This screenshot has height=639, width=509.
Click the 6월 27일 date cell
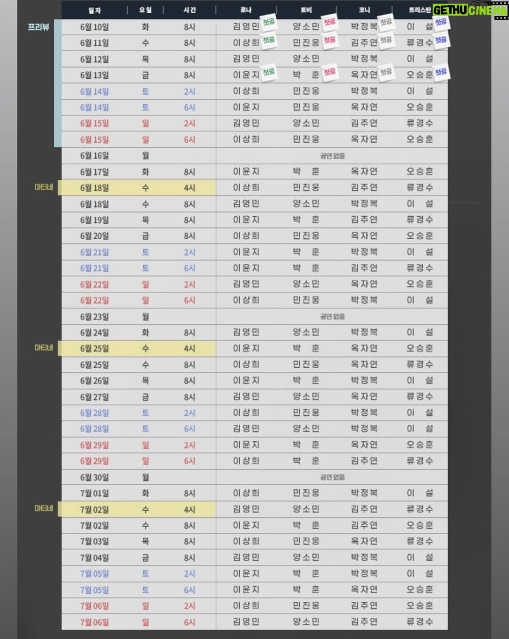coord(94,397)
